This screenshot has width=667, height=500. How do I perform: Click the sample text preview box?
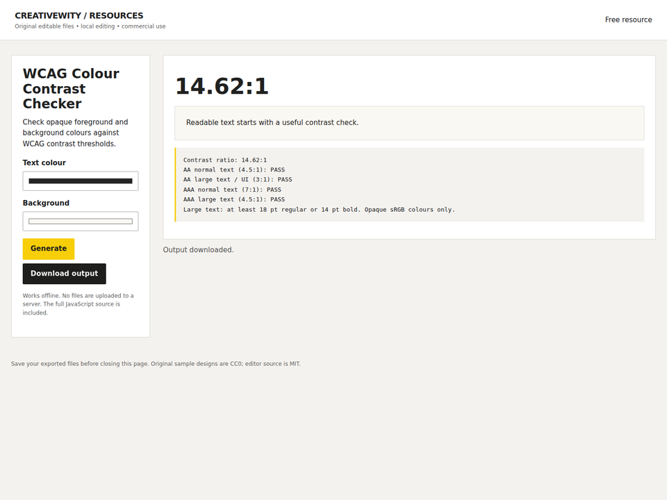pyautogui.click(x=409, y=123)
